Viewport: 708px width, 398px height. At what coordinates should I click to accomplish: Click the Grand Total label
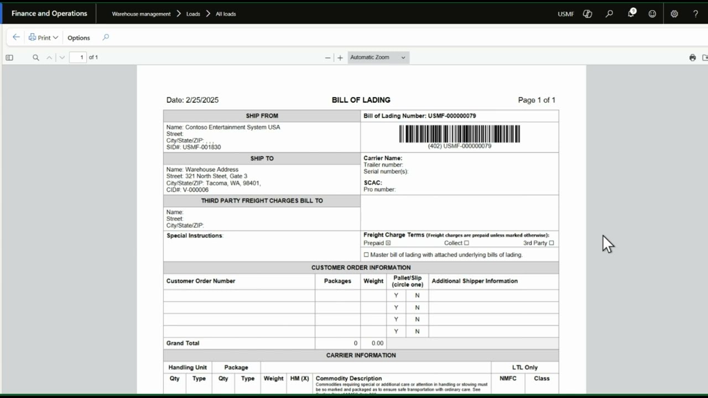coord(183,343)
